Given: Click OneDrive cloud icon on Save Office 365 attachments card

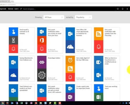Looking at the screenshot, I should click(70, 47).
